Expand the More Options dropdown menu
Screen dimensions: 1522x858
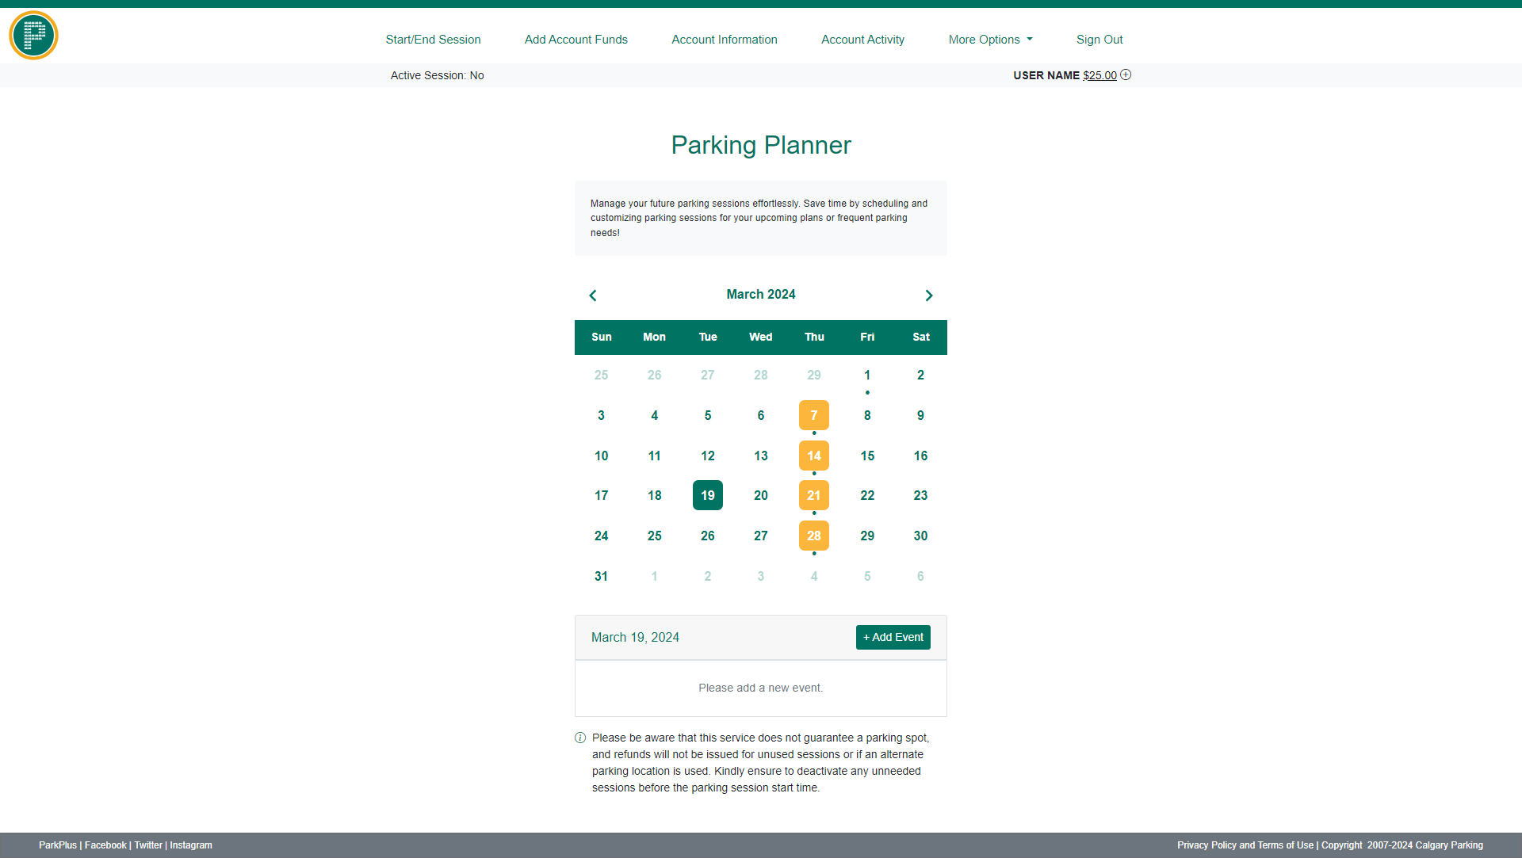click(x=990, y=40)
